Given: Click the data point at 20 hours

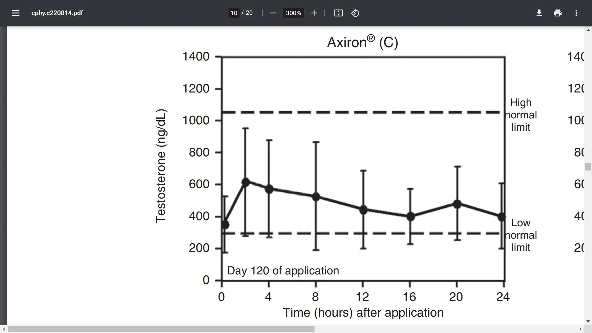Looking at the screenshot, I should (458, 204).
